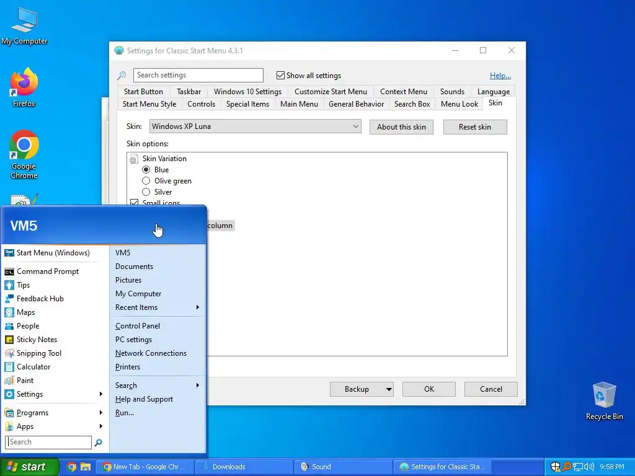Open Maps from start menu
The height and width of the screenshot is (476, 635).
point(25,312)
